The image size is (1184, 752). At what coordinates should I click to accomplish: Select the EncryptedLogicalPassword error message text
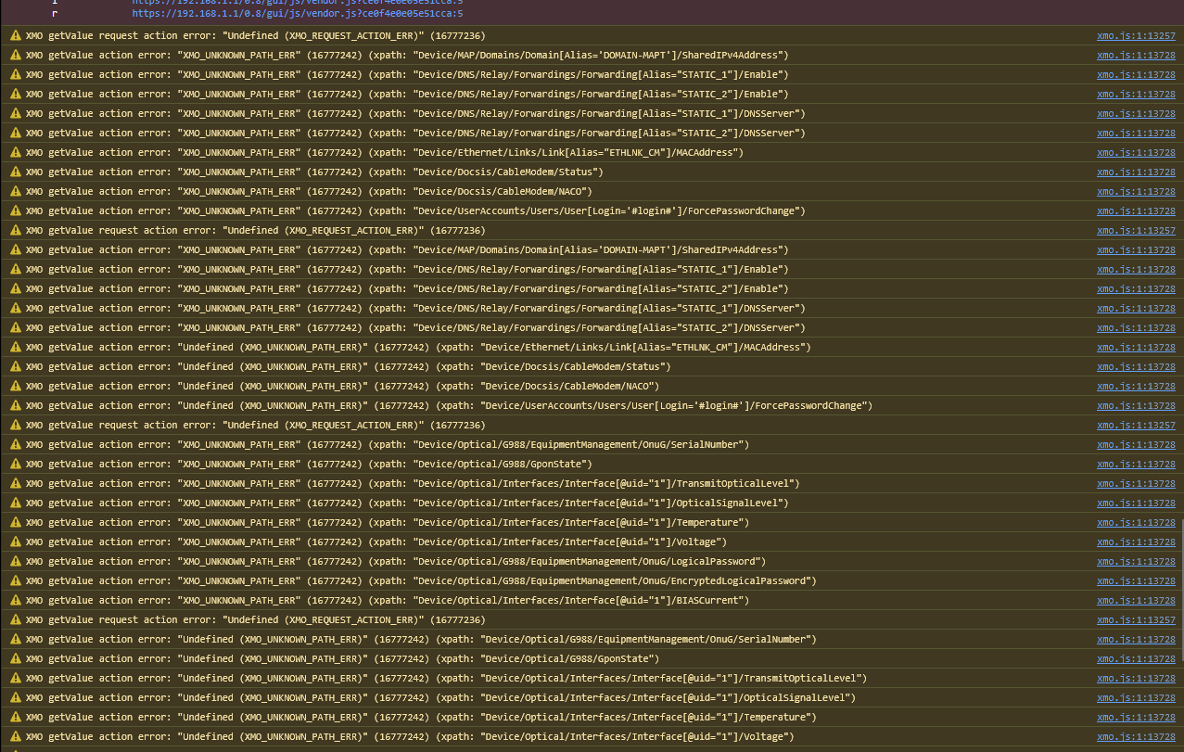[421, 580]
